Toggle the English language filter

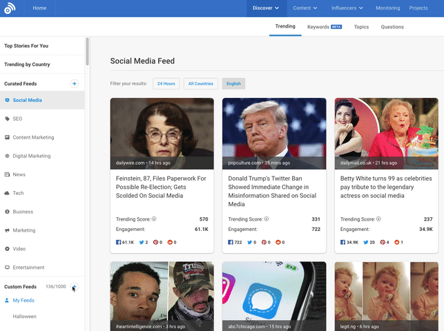[233, 83]
